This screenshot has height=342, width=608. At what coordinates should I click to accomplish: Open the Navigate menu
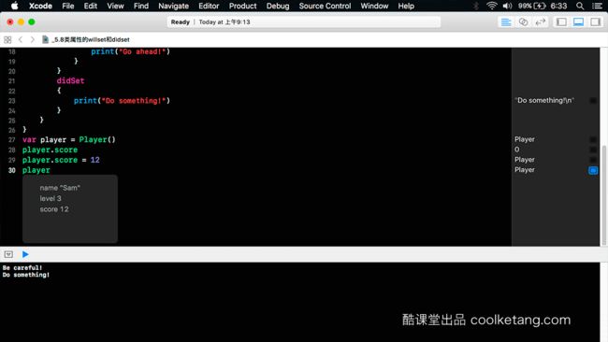pos(173,6)
